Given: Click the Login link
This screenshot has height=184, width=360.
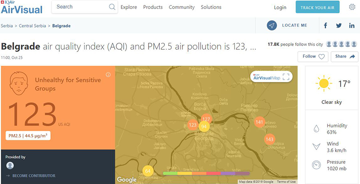Looking at the screenshot, I should 280,8.
